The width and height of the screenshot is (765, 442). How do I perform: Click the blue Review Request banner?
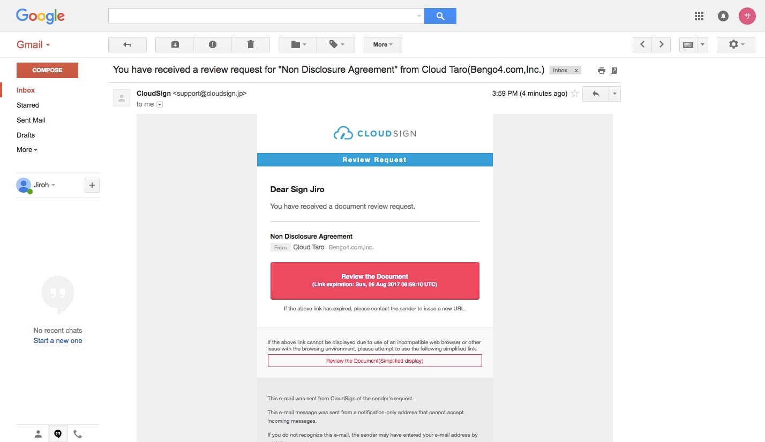click(375, 159)
